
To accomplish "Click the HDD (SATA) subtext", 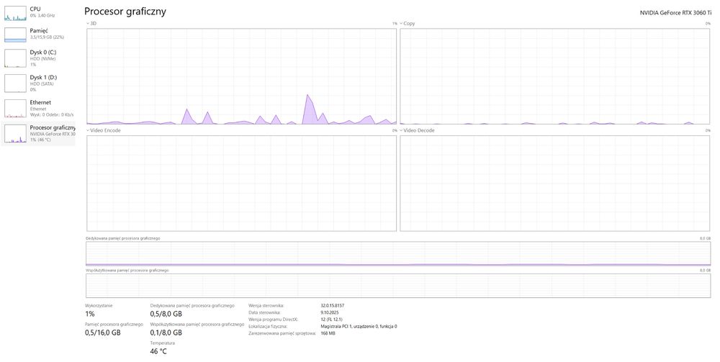I will [x=42, y=84].
